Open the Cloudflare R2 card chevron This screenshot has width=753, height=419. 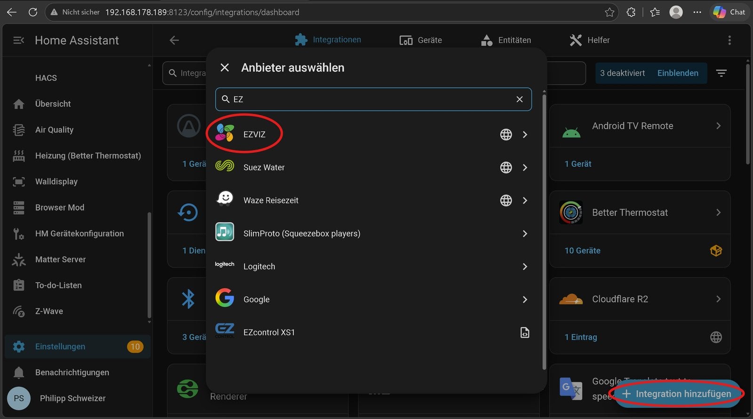[718, 299]
